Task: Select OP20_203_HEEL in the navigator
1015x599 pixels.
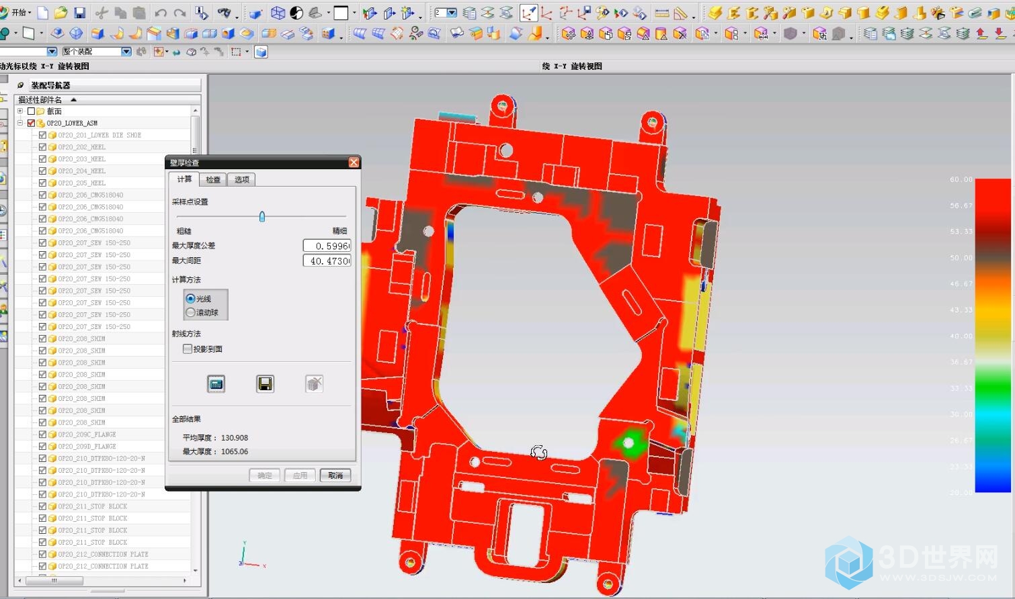Action: tap(81, 159)
